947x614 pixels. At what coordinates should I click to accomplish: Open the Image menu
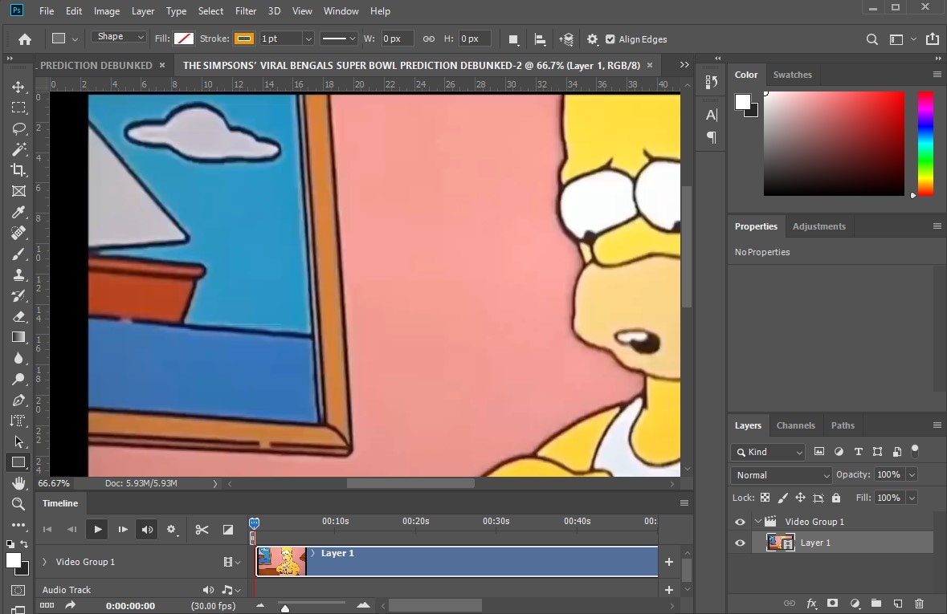[x=107, y=11]
